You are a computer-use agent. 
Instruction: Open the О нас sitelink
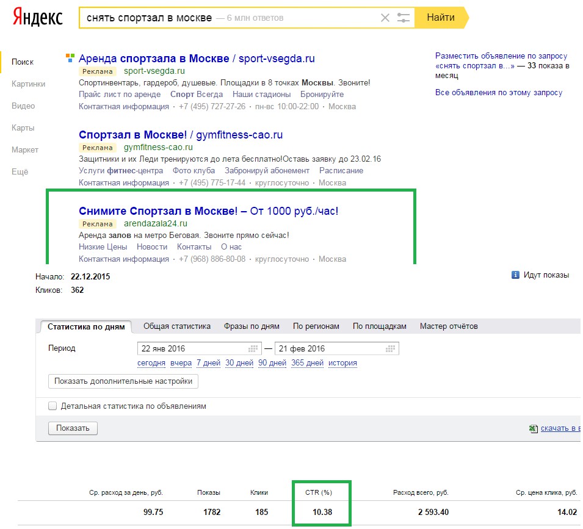coord(231,247)
